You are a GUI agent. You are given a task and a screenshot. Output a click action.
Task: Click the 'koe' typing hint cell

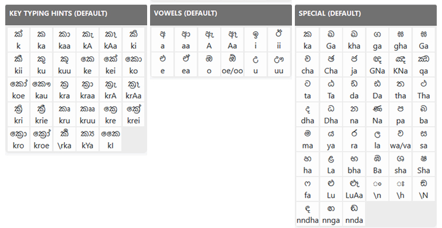click(x=19, y=90)
